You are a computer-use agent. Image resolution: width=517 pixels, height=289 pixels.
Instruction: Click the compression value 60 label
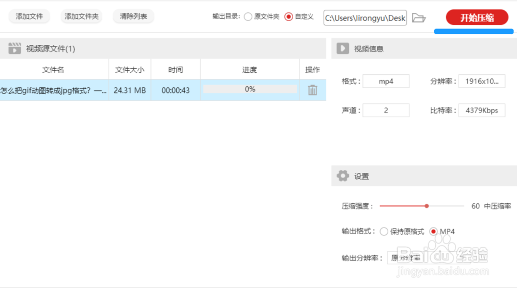click(x=475, y=206)
